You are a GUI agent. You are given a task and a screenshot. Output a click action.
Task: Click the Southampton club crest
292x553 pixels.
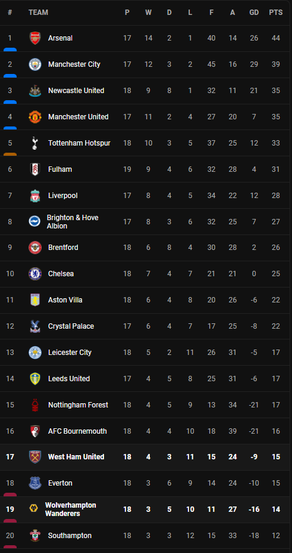point(34,536)
